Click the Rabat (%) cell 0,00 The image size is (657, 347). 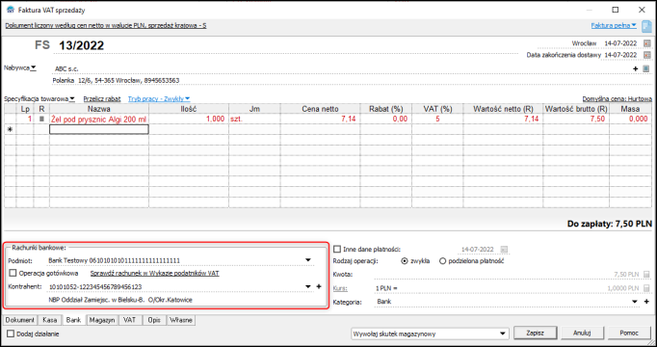(x=385, y=119)
